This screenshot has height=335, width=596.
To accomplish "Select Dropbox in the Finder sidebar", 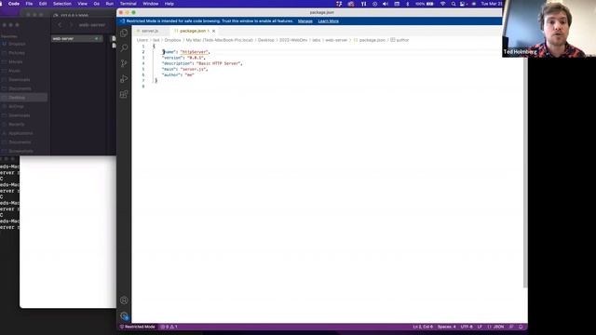I will (x=17, y=44).
